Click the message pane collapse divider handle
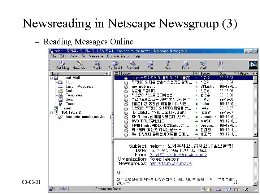260x195 pixels. coord(186,138)
